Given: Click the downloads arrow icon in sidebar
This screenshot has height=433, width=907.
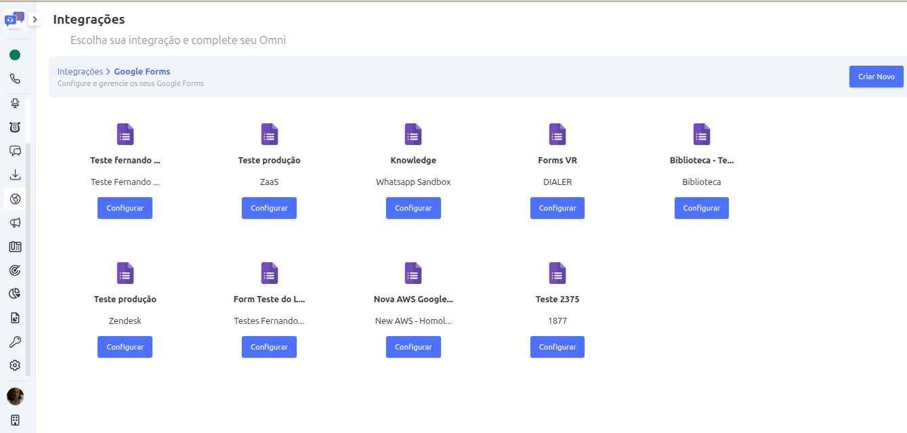Looking at the screenshot, I should tap(14, 174).
